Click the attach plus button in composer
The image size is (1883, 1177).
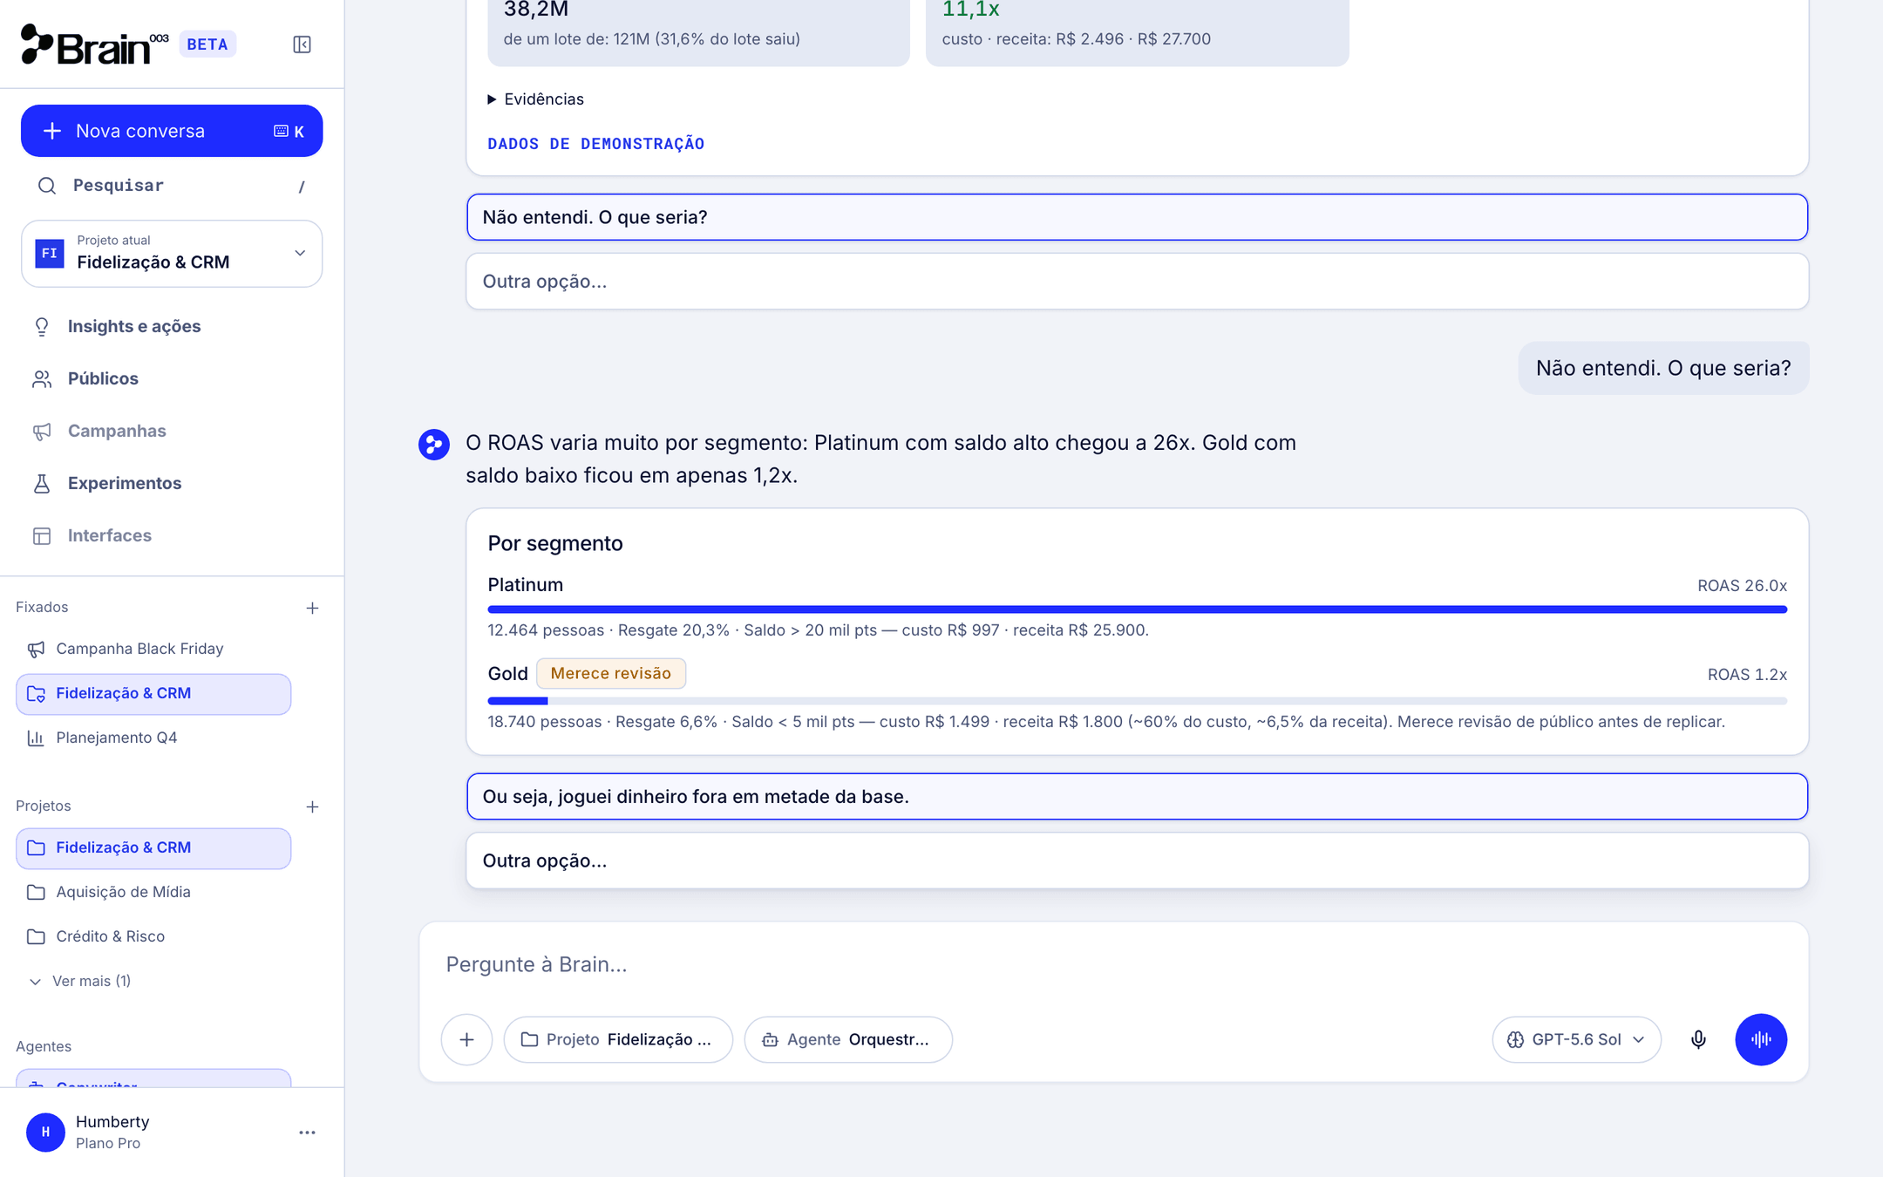pos(466,1039)
